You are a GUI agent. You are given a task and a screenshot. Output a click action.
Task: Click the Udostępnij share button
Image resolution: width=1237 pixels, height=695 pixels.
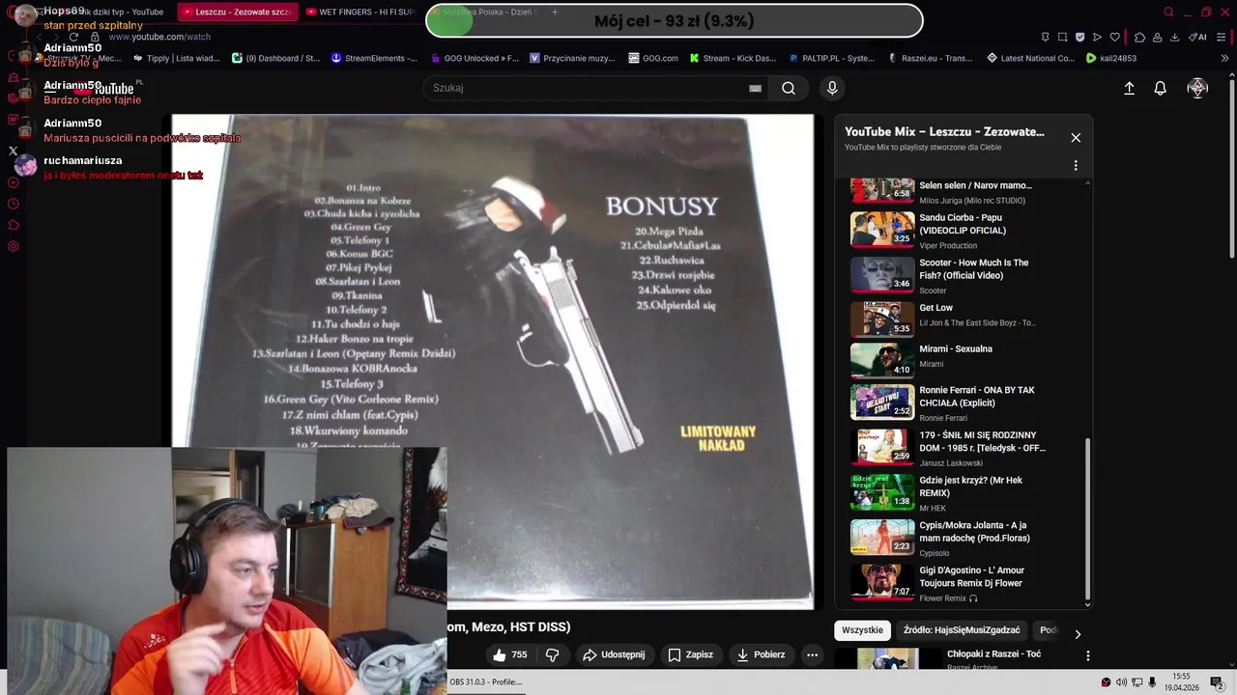[614, 654]
